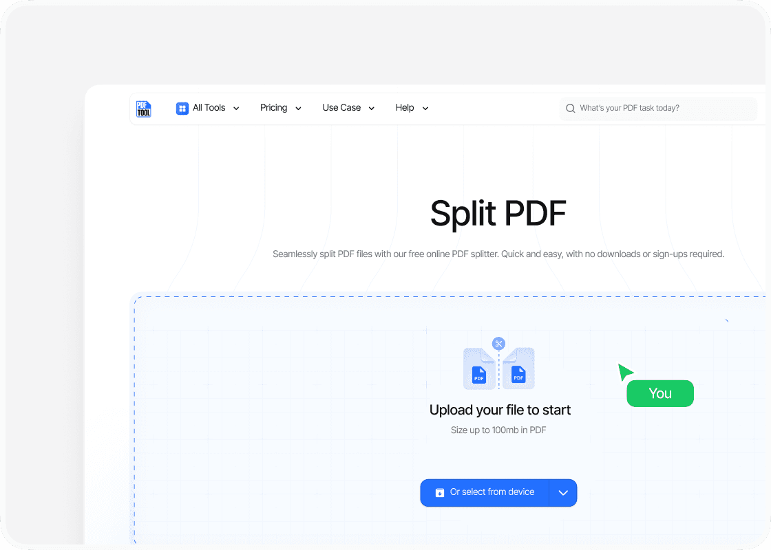Click the All Tools grid icon
Viewport: 771px width, 550px height.
click(x=182, y=108)
